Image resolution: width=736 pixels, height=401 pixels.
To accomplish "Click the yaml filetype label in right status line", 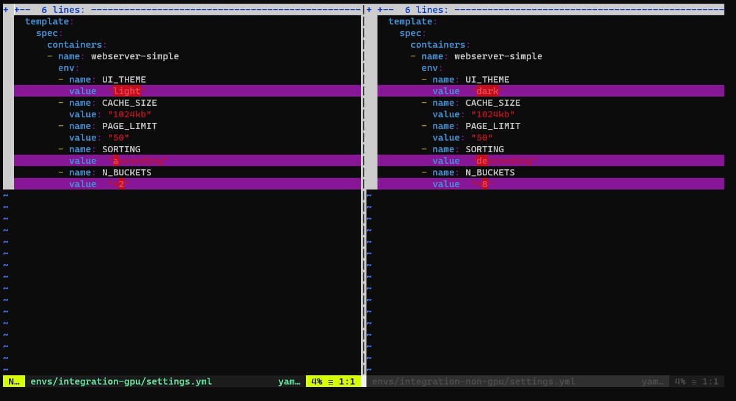I will coord(653,381).
